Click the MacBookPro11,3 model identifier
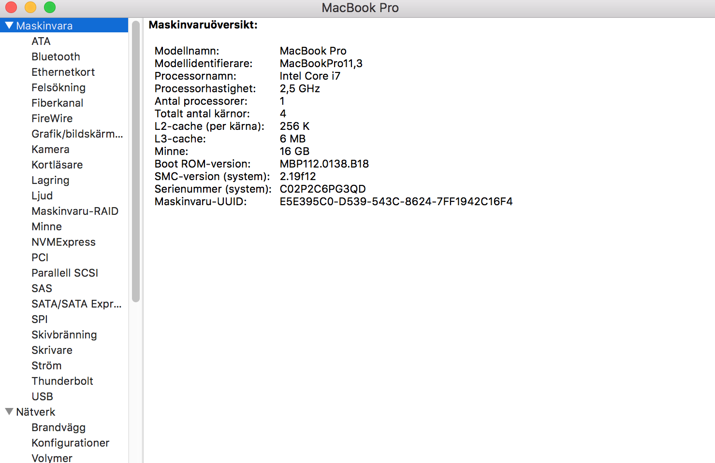The height and width of the screenshot is (463, 715). pyautogui.click(x=321, y=63)
